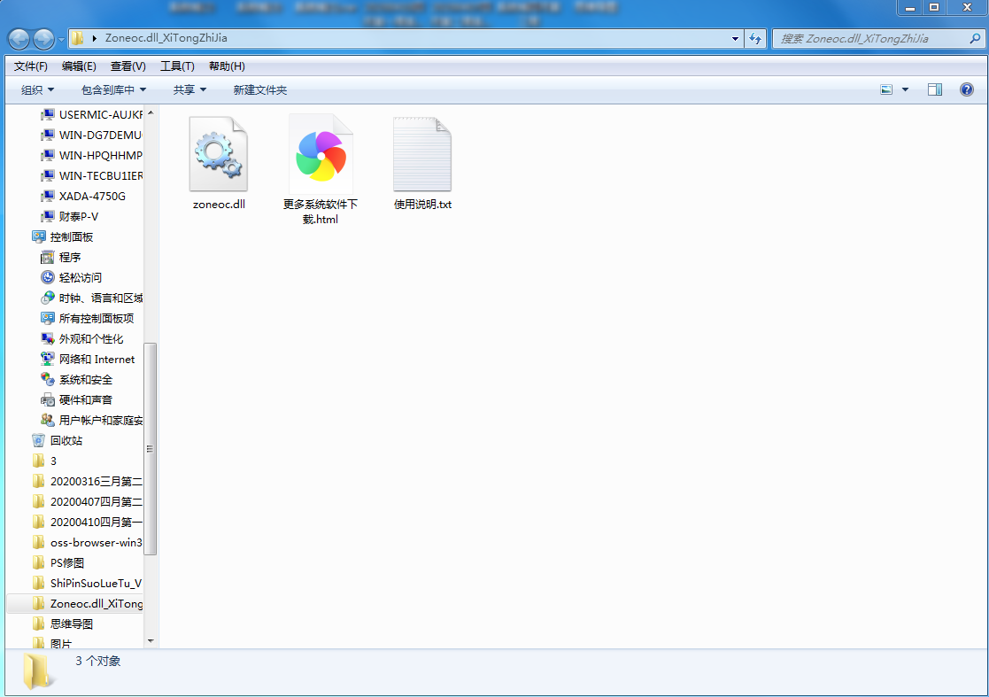Click the sidebar scroll up arrow
Screen dimensions: 989x697
tap(151, 112)
